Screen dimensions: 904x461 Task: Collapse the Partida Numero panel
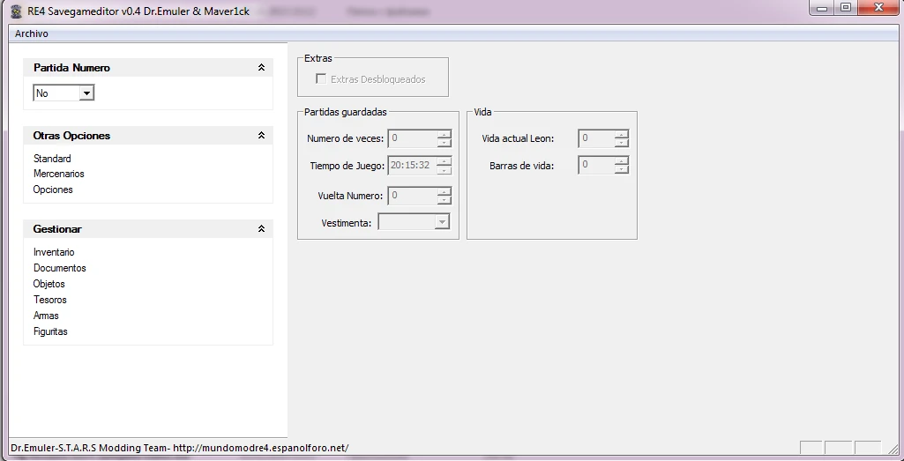261,67
